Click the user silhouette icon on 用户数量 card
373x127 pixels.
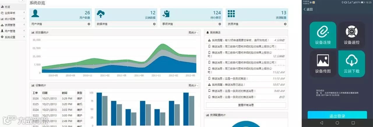click(35, 14)
